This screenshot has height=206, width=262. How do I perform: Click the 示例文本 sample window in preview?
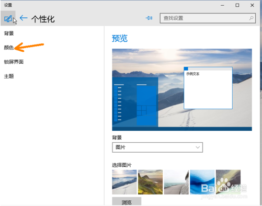coord(208,88)
